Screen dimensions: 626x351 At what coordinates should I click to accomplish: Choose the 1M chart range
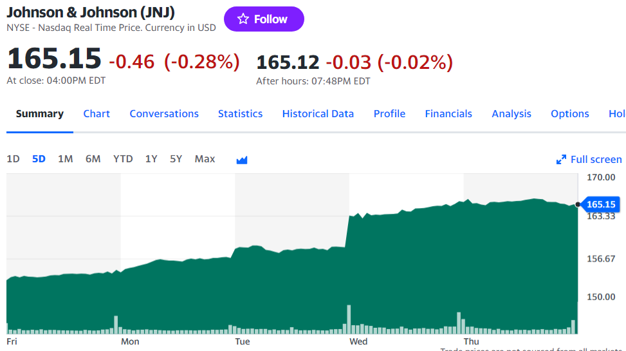point(66,159)
